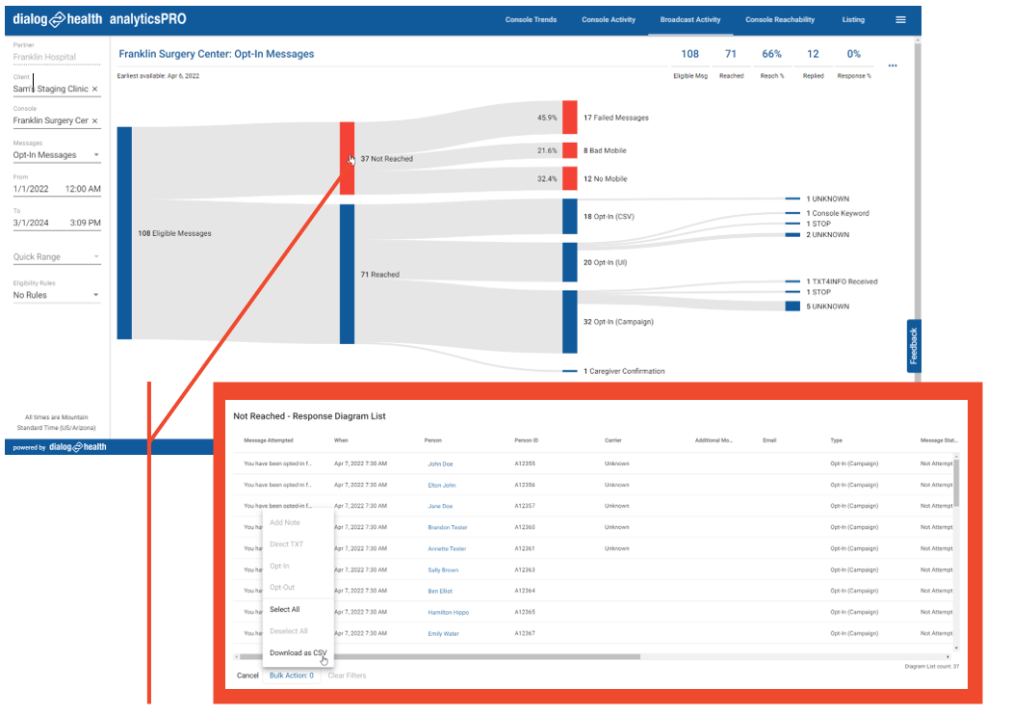The width and height of the screenshot is (1012, 716).
Task: Click the 32 Opt-In (Campaign) node
Action: [570, 322]
